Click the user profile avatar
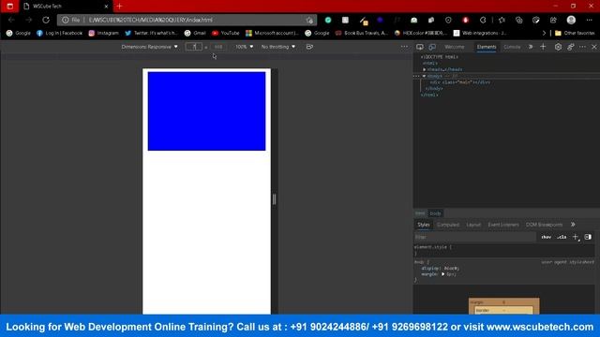 pos(571,20)
